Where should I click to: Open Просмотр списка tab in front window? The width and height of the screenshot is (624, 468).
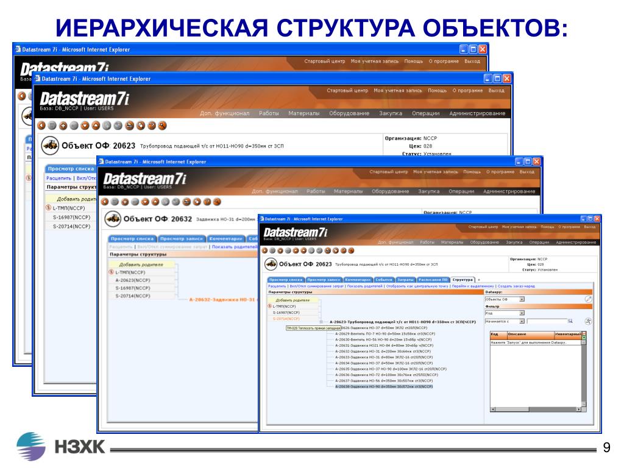coord(285,280)
